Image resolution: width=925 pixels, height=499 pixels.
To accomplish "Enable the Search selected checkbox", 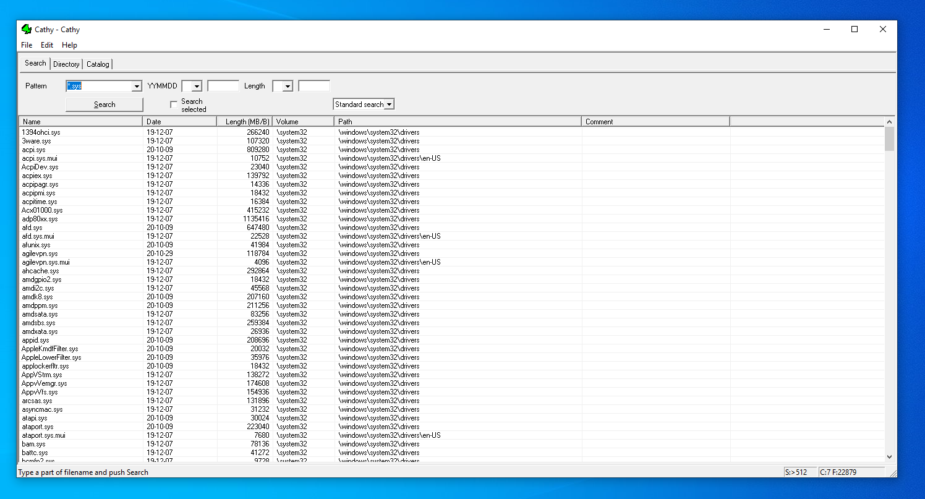I will pyautogui.click(x=174, y=104).
